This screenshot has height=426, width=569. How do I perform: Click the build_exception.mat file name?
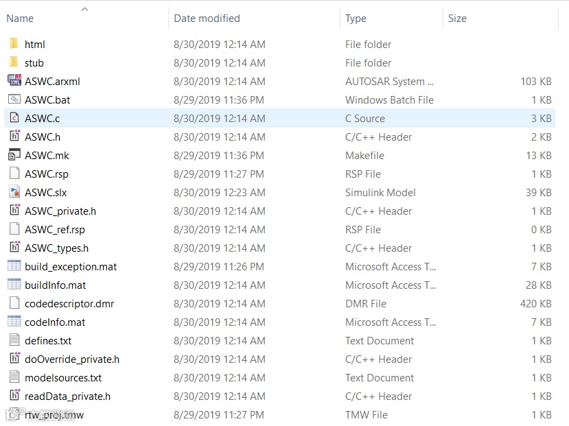(71, 266)
